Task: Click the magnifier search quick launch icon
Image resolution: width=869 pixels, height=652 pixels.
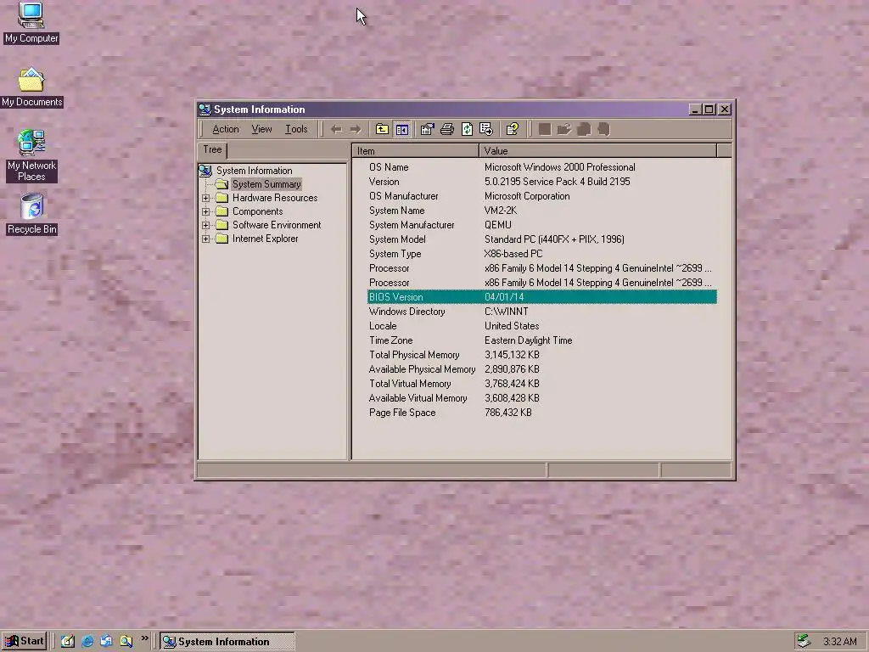Action: tap(126, 642)
